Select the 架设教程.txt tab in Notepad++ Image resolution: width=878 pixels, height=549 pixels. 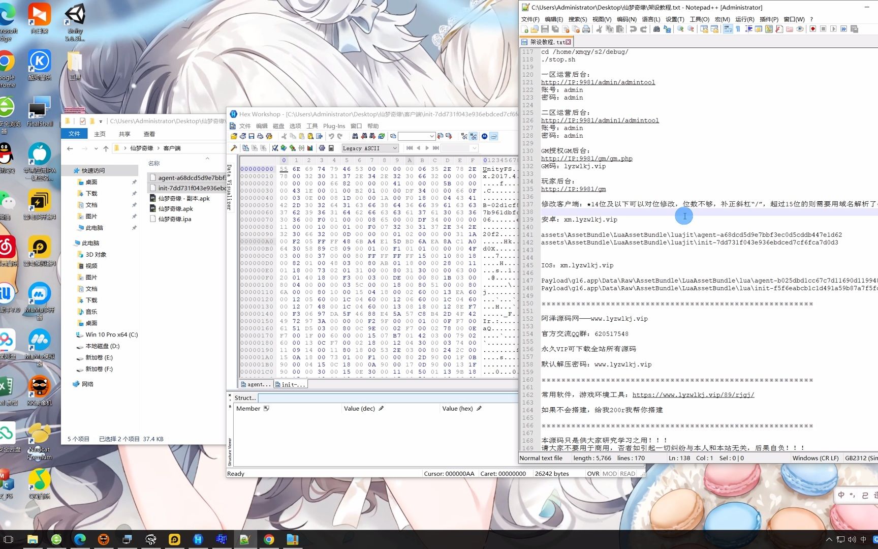point(546,42)
